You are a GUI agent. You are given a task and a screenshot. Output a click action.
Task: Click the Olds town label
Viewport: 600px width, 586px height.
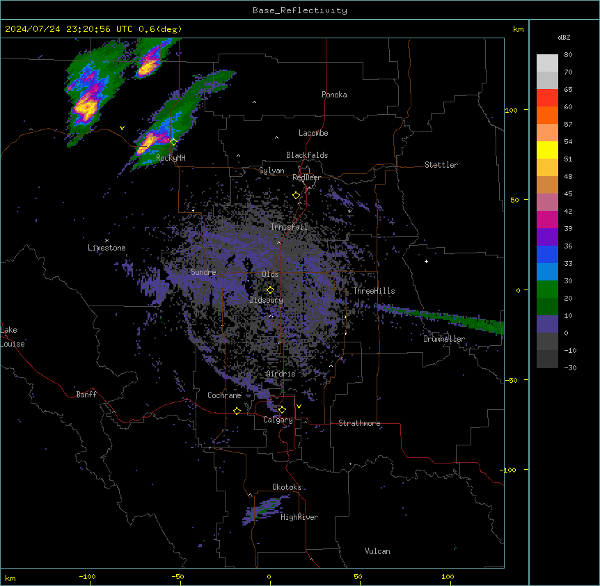pos(270,274)
